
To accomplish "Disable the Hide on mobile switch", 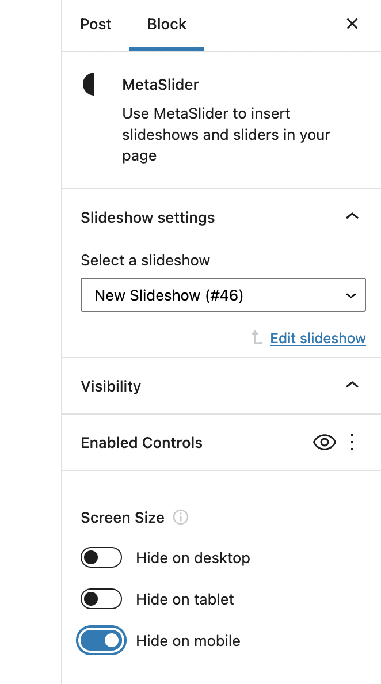I will (101, 641).
